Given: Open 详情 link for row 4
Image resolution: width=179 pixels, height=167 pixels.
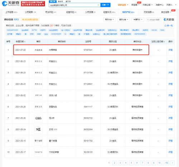Looking at the screenshot, I should pos(170,84).
